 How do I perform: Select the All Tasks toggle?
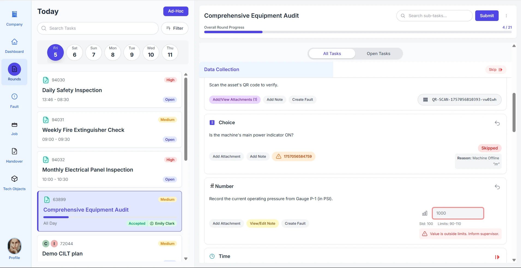click(x=332, y=54)
